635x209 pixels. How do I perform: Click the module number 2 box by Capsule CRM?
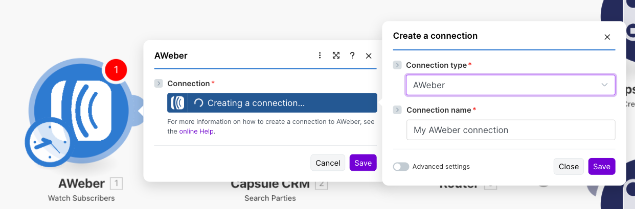pyautogui.click(x=321, y=184)
